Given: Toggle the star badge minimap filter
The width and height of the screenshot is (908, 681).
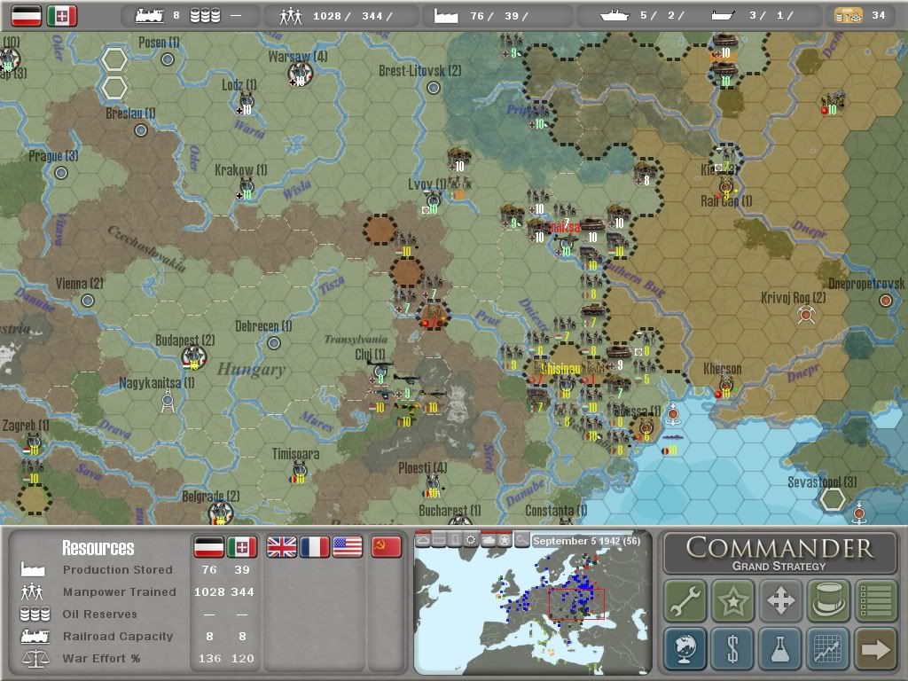Looking at the screenshot, I should tap(505, 540).
